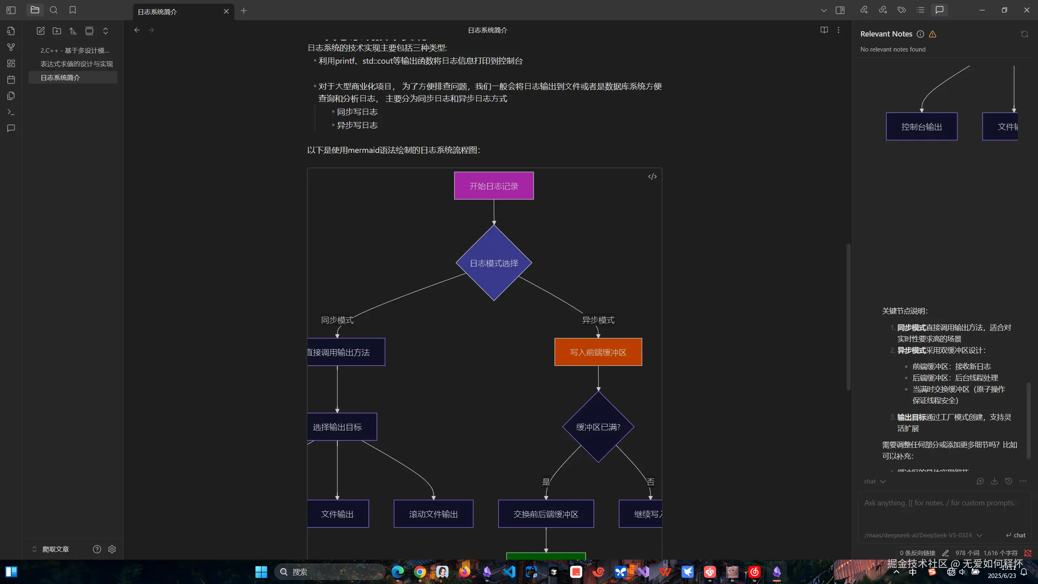Open the 爬取文章 vault switcher

[x=51, y=549]
